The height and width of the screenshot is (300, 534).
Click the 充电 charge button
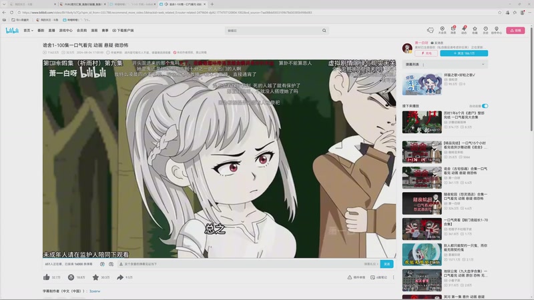pyautogui.click(x=427, y=53)
